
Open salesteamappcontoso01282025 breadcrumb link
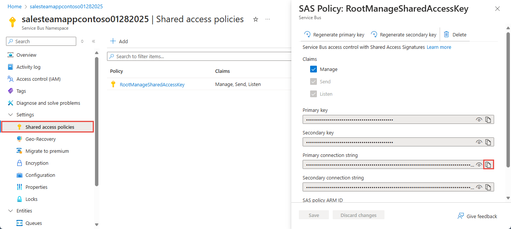66,6
